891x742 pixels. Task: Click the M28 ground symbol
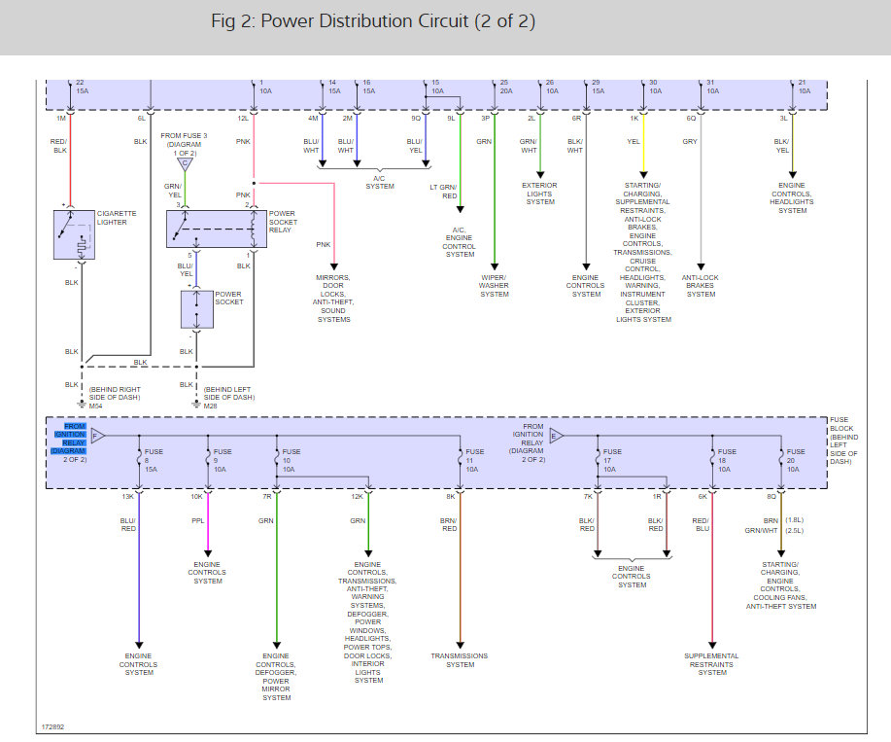196,397
